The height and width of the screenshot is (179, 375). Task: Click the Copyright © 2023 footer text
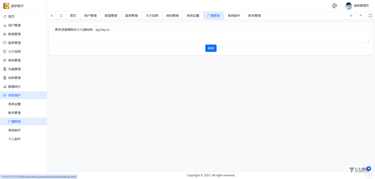coord(211,175)
